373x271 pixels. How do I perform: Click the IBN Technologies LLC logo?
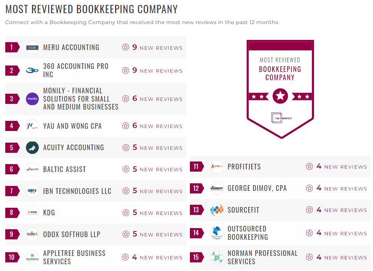point(32,191)
